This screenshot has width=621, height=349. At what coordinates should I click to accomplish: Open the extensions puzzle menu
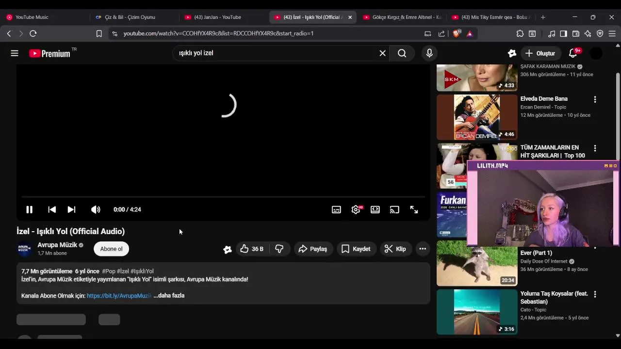(520, 33)
